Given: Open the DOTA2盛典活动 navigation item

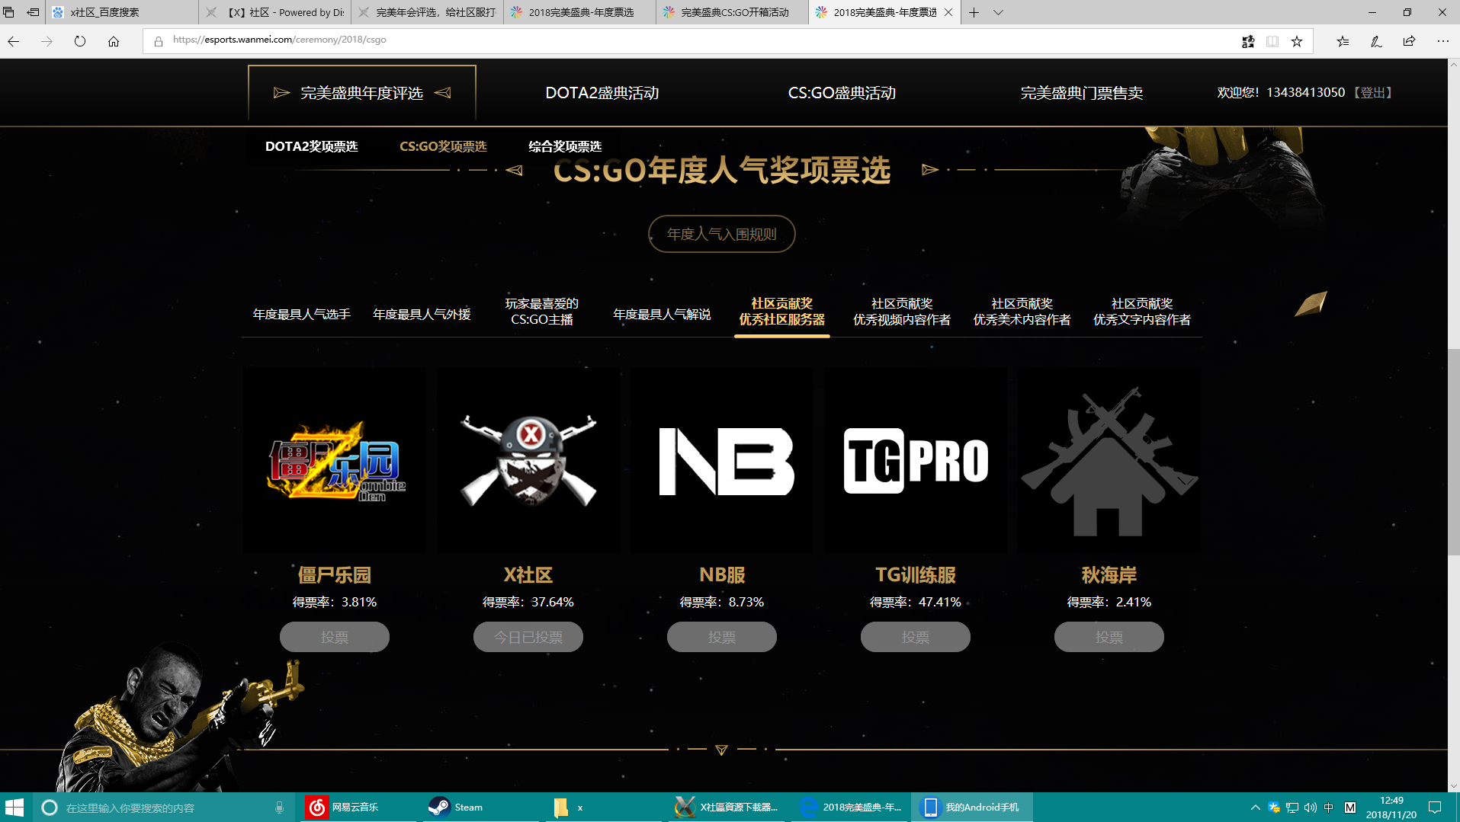Looking at the screenshot, I should coord(602,92).
